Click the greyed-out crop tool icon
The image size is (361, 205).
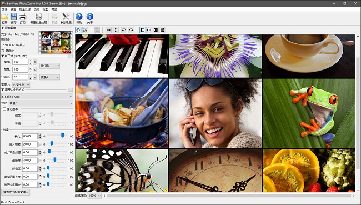(x=97, y=30)
